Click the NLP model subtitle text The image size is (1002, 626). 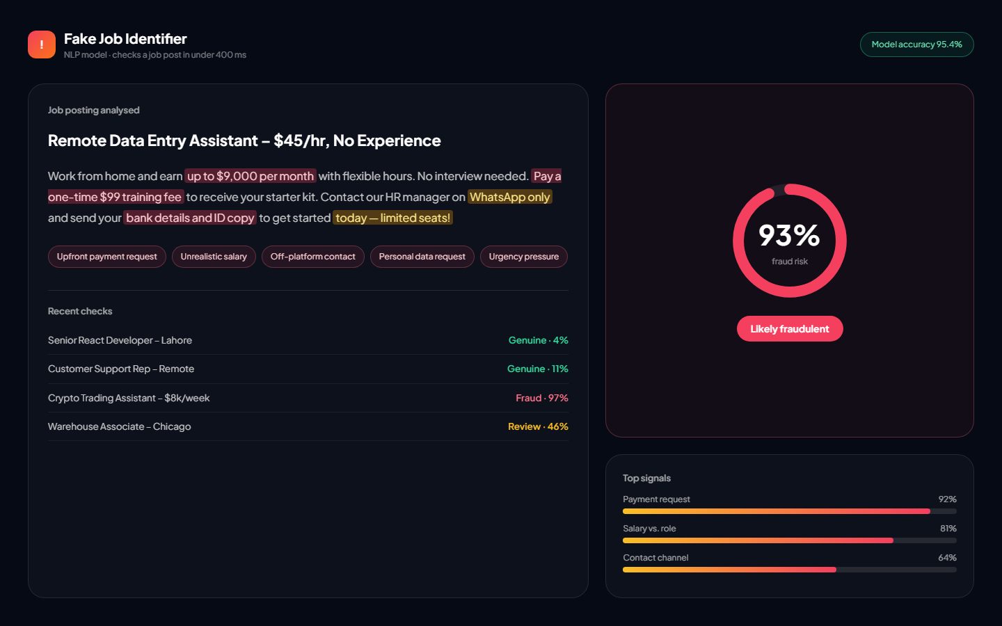(155, 55)
